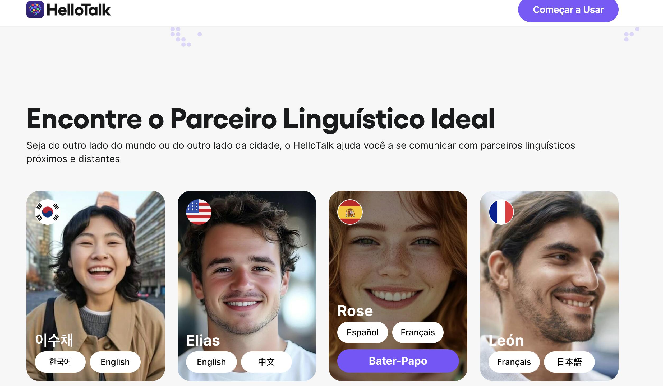Click the name Rose on card
663x386 pixels.
pos(355,311)
